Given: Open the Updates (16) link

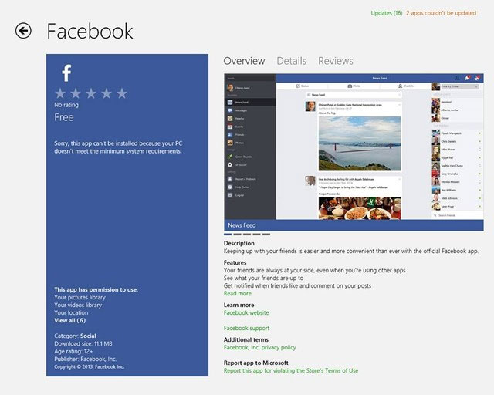Looking at the screenshot, I should pos(387,13).
